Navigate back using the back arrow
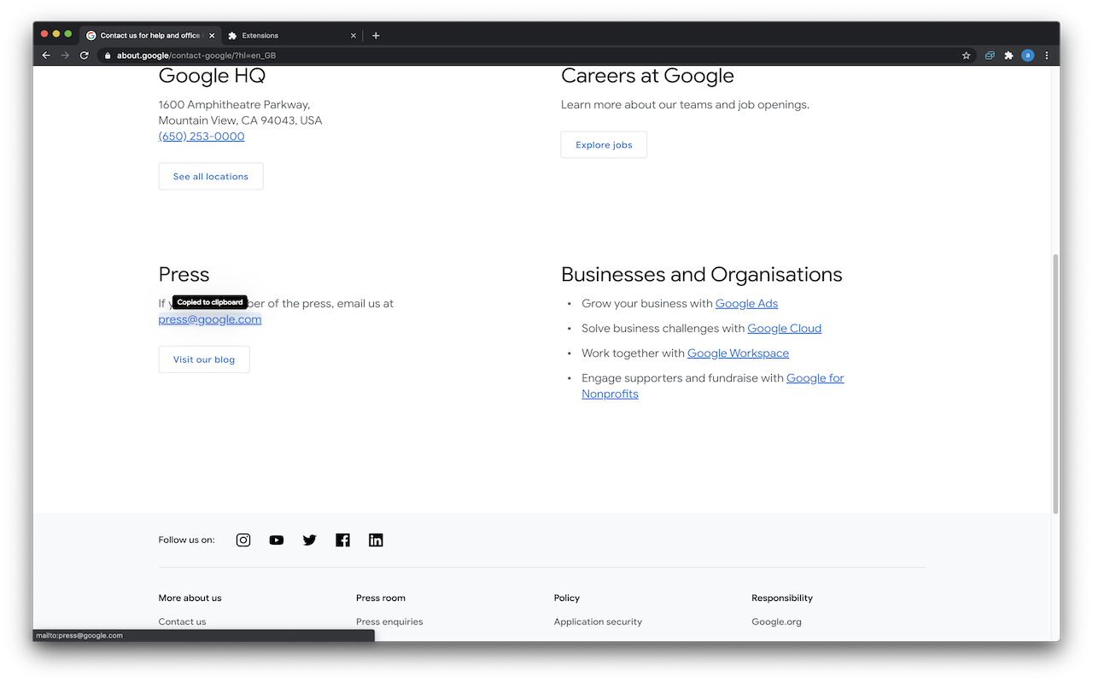Image resolution: width=1093 pixels, height=683 pixels. 45,55
